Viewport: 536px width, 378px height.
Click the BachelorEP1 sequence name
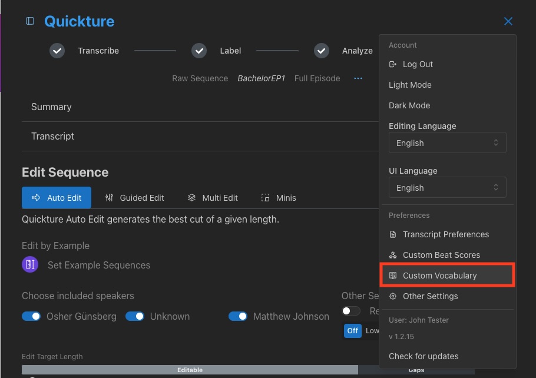[261, 78]
